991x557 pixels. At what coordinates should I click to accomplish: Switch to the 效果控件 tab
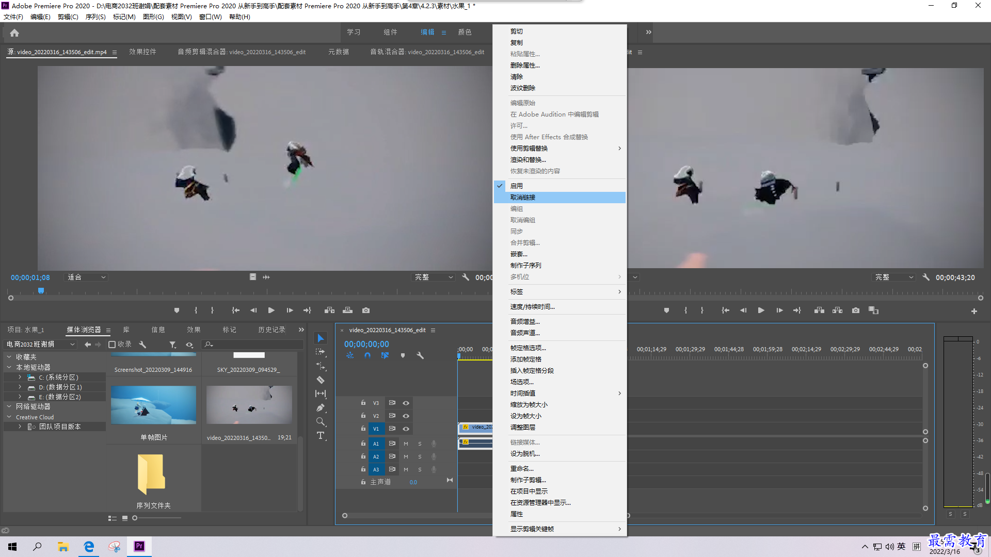(142, 52)
